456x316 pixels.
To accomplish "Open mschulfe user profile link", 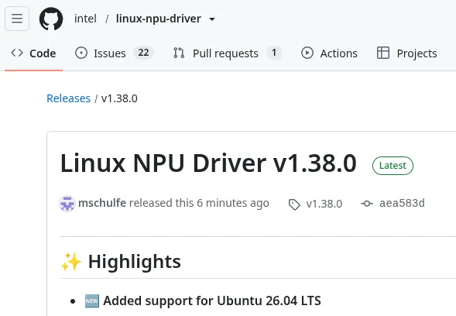I will click(x=102, y=203).
